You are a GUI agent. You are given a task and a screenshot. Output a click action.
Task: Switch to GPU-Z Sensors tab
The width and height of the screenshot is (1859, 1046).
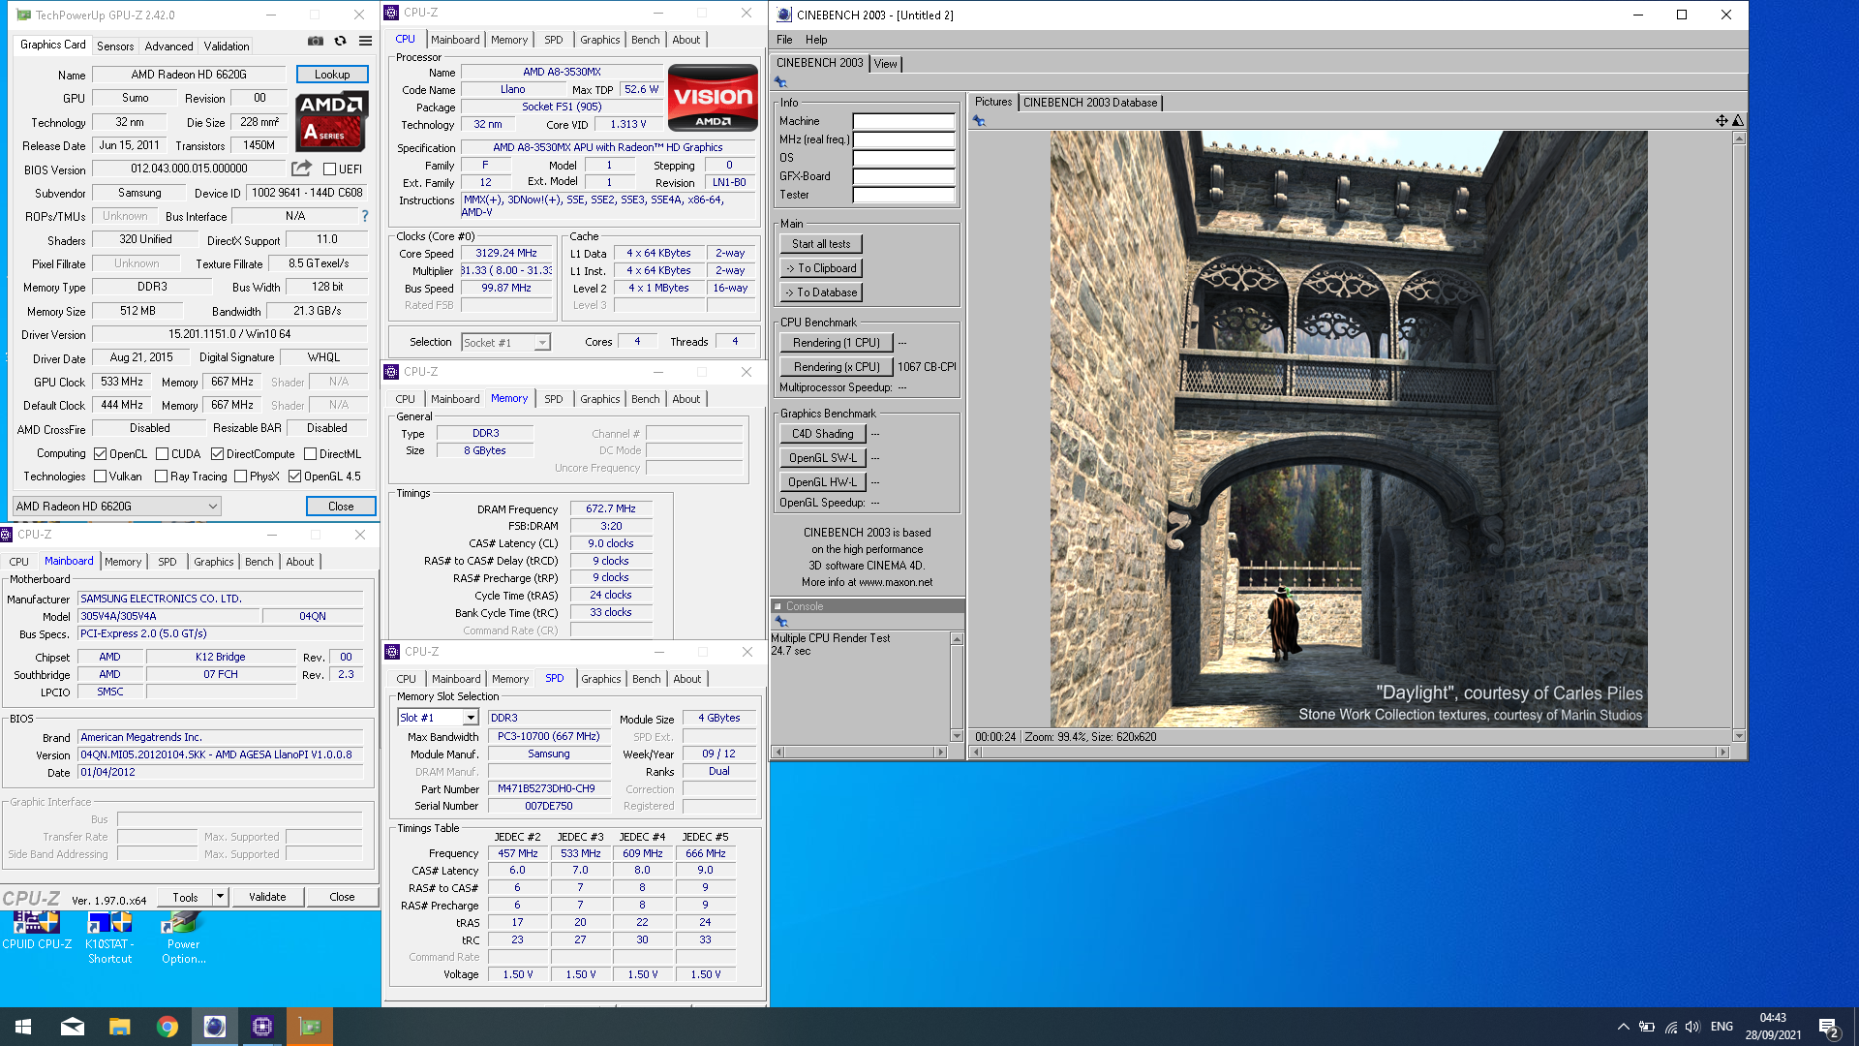(x=115, y=46)
